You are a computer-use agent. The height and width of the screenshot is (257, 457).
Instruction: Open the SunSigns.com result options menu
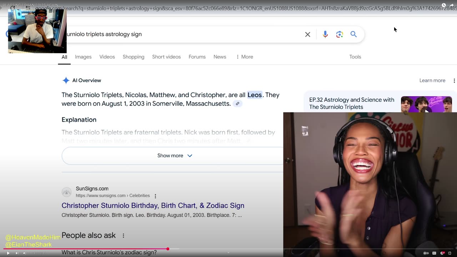click(x=155, y=196)
